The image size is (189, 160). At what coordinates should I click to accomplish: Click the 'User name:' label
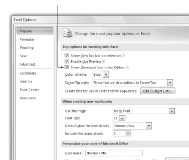point(74,153)
